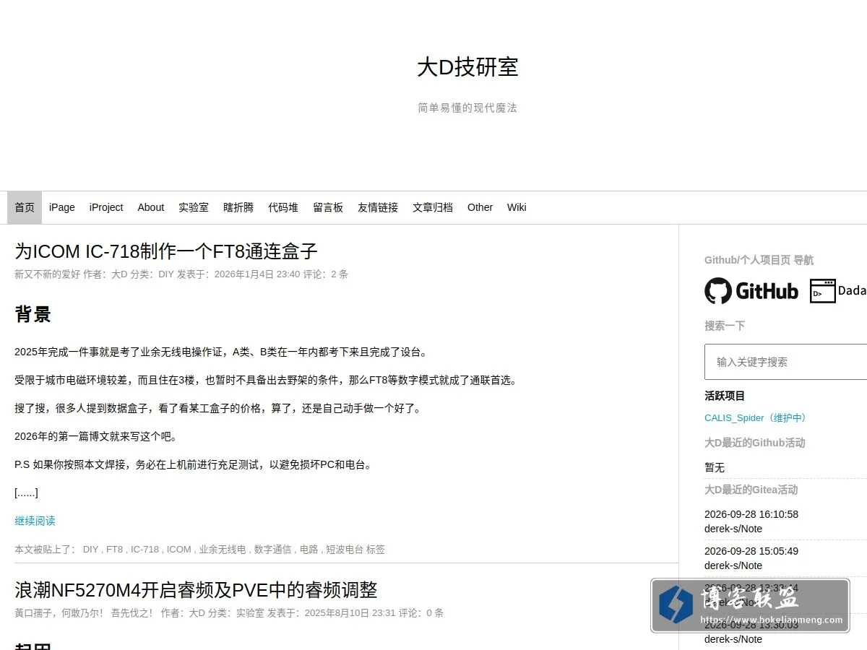
Task: Open the 友情链接 page
Action: (x=378, y=207)
